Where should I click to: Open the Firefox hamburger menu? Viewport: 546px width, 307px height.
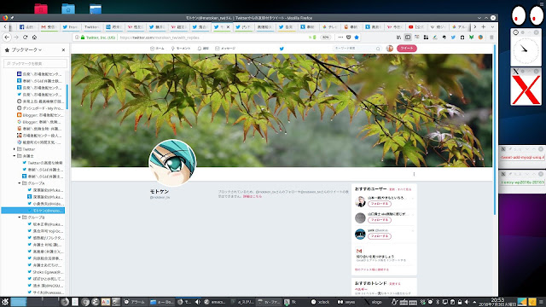[491, 38]
